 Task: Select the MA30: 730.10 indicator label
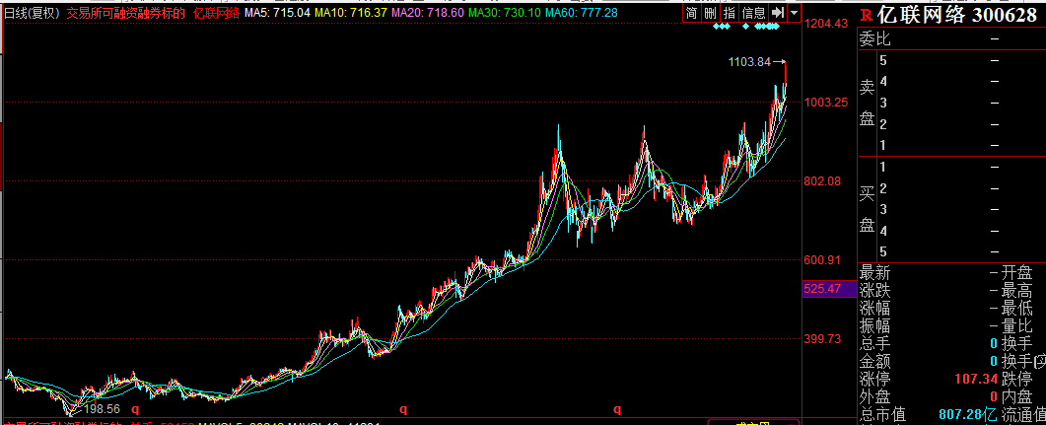pos(504,13)
